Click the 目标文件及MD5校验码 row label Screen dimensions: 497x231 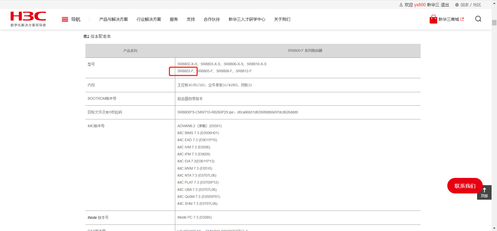point(105,112)
